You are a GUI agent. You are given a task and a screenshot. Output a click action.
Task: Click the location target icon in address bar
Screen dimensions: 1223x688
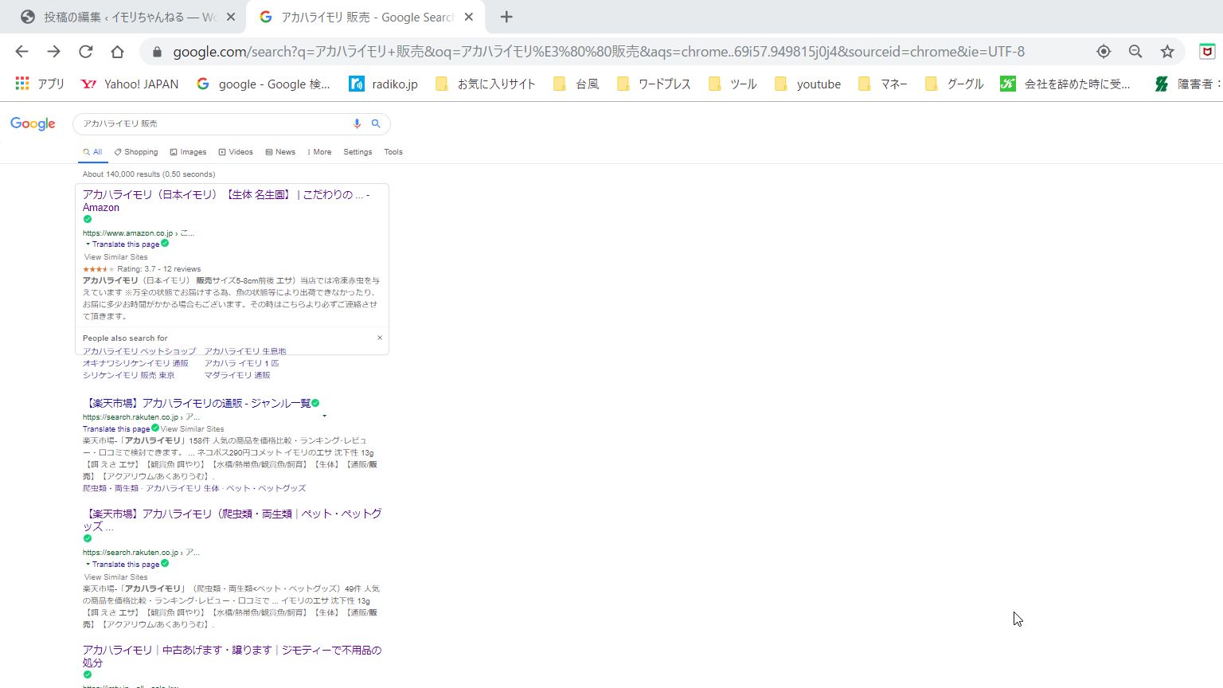pos(1104,52)
